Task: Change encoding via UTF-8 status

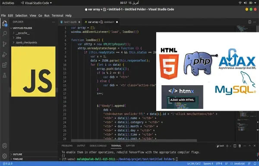Action: [219, 164]
